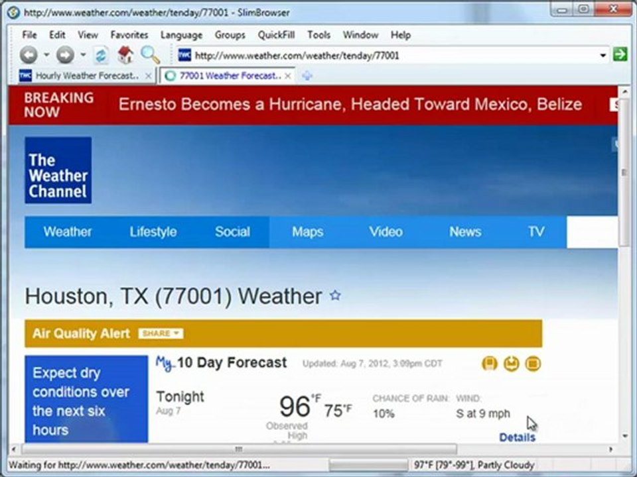Click the Air Quality Alert banner text
This screenshot has width=637, height=477.
tap(81, 333)
